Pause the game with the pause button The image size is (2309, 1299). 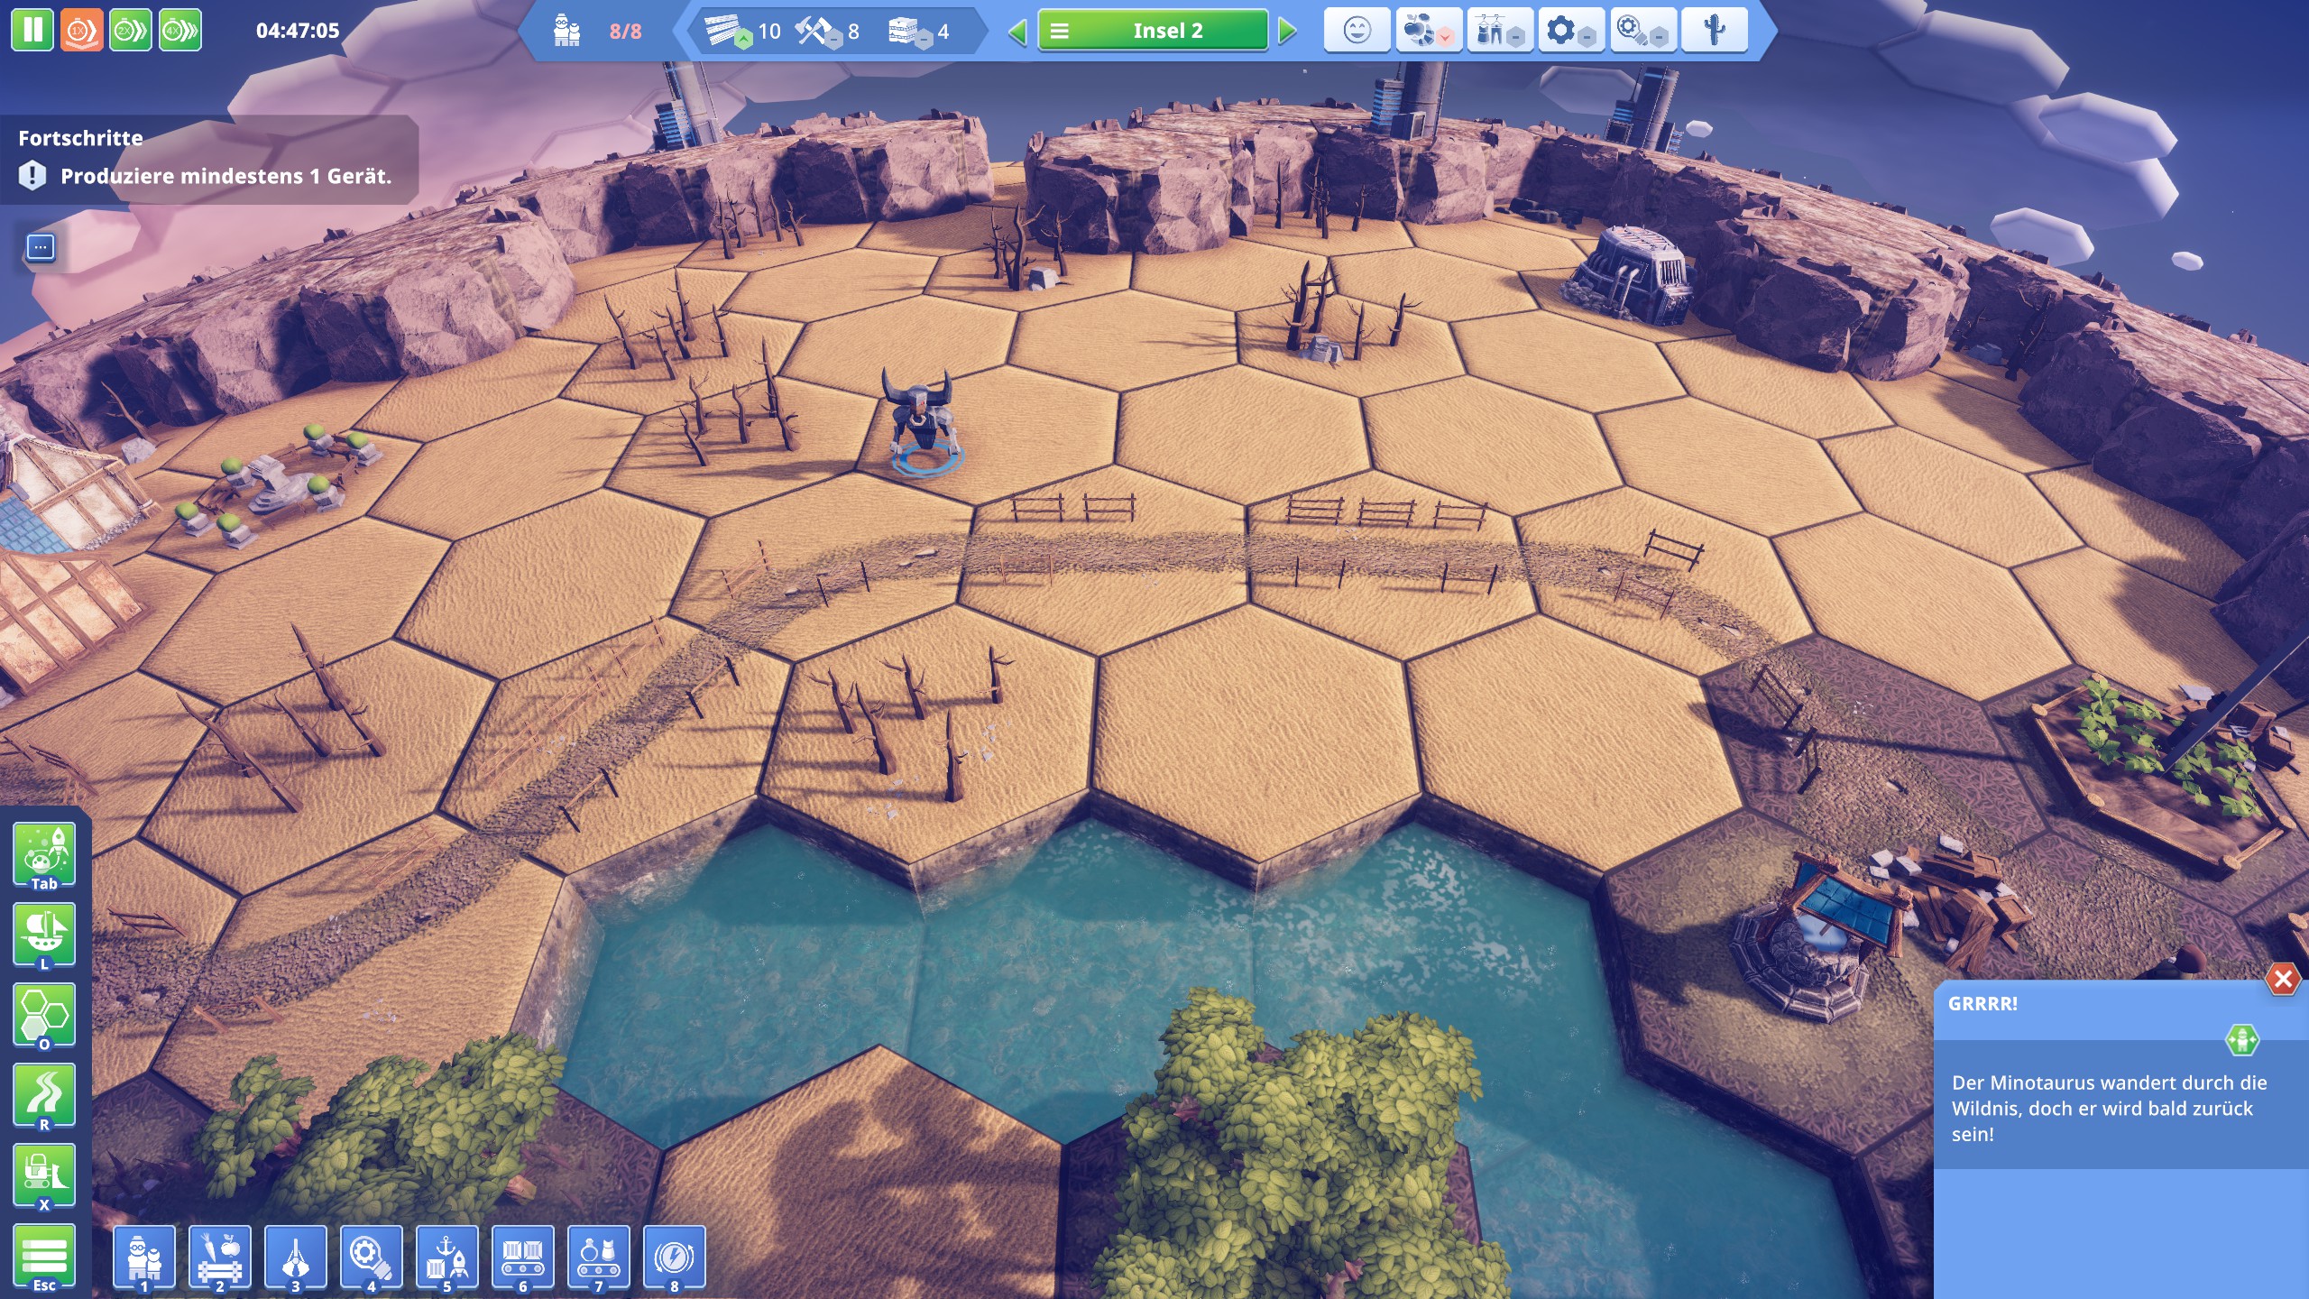pos(32,30)
